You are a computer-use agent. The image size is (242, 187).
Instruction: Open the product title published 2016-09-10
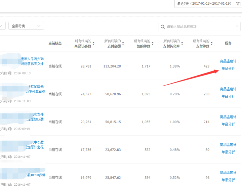[32, 61]
